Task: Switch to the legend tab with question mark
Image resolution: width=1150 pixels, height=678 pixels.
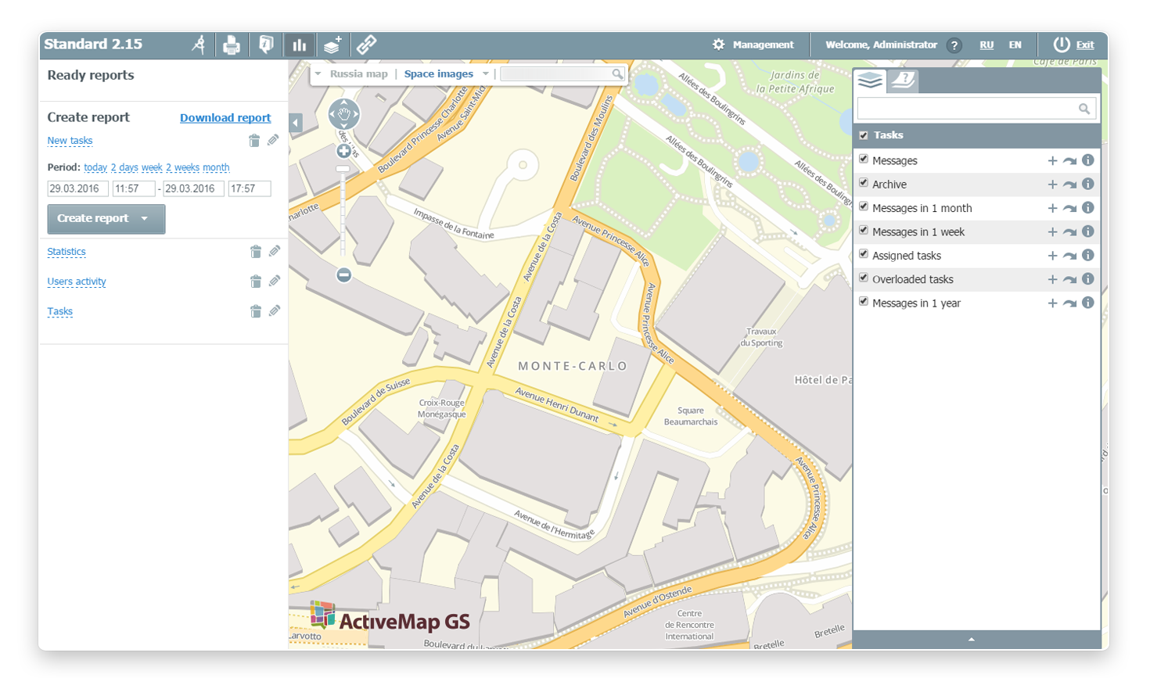Action: (x=903, y=80)
